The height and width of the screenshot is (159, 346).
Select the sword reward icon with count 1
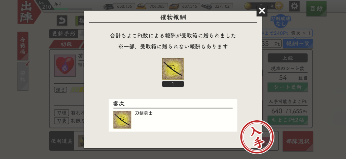coord(173,69)
